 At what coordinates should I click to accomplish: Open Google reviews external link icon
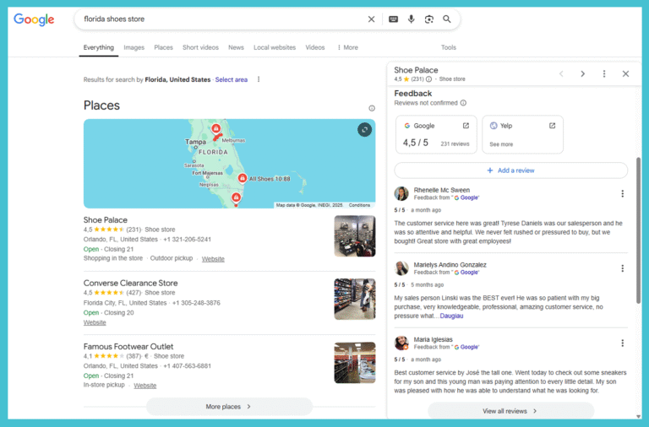466,126
